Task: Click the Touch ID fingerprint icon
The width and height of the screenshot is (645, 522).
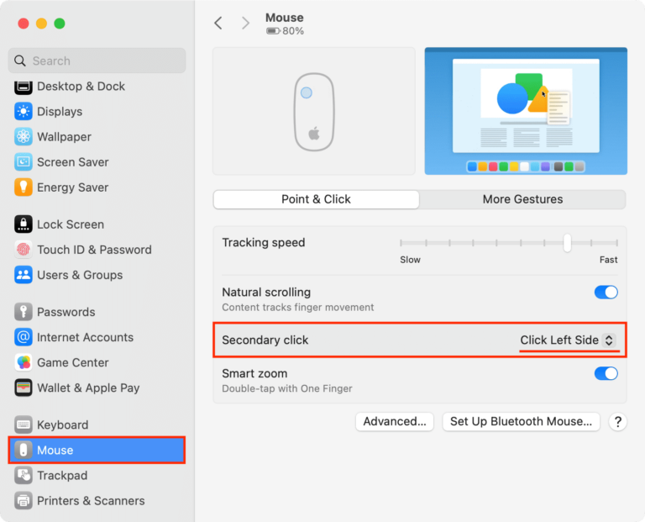Action: coord(24,250)
